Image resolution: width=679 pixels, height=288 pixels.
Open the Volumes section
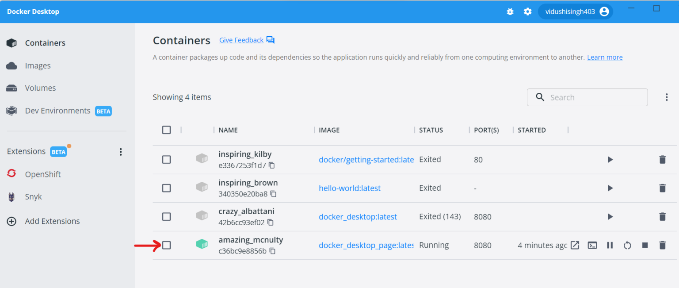[x=40, y=88]
